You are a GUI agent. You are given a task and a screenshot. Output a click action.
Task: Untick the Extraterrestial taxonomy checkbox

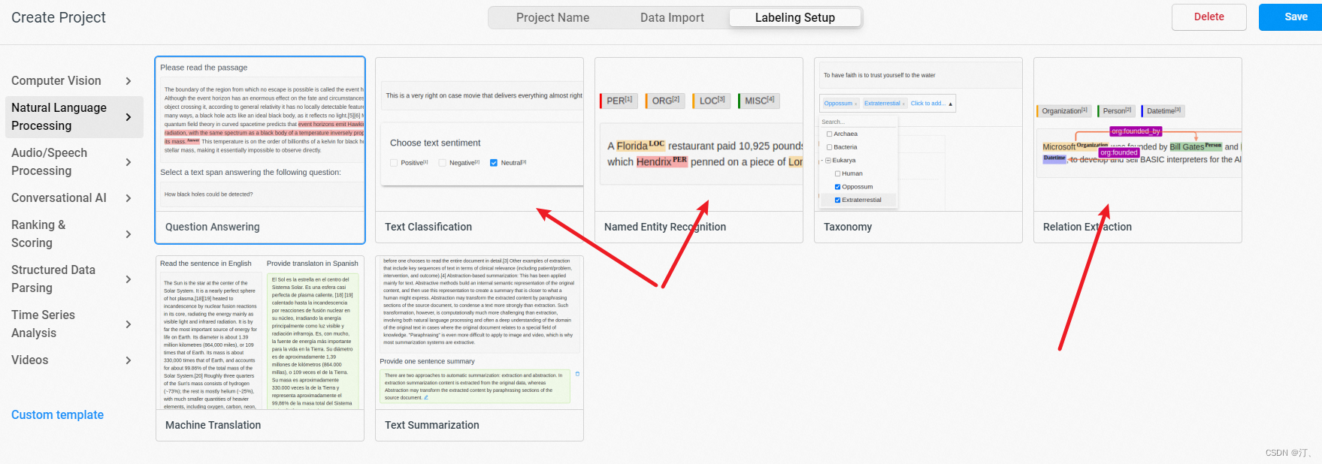point(837,200)
